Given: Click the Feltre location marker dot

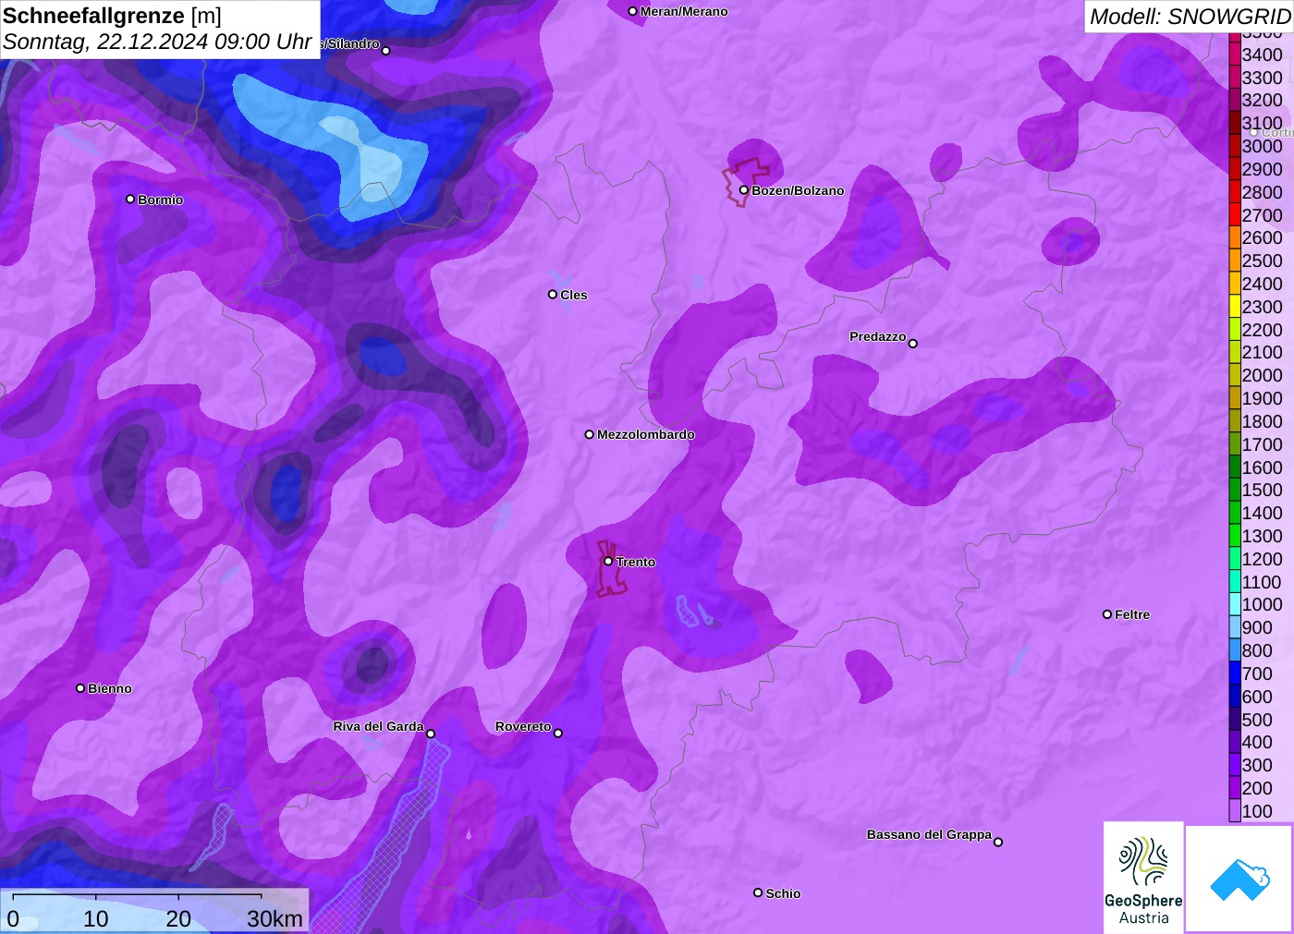Looking at the screenshot, I should pyautogui.click(x=1107, y=613).
